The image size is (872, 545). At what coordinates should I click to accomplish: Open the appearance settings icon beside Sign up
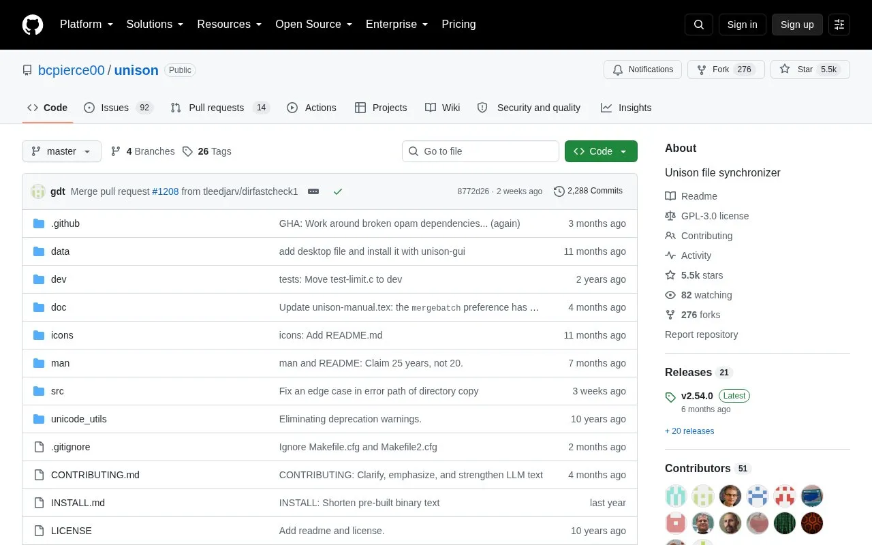pos(839,25)
